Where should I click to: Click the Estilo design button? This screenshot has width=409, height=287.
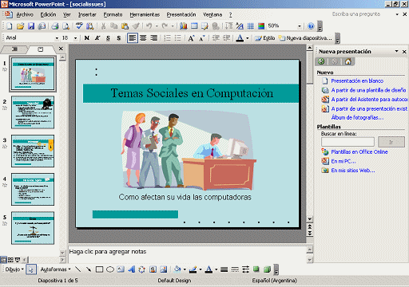click(265, 38)
